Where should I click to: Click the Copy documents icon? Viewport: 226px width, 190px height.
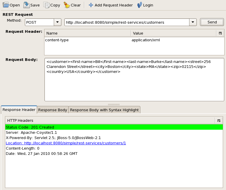(46, 5)
